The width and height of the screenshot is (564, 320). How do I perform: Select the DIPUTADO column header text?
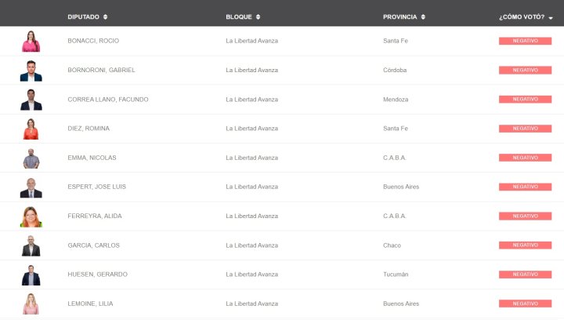tap(84, 17)
